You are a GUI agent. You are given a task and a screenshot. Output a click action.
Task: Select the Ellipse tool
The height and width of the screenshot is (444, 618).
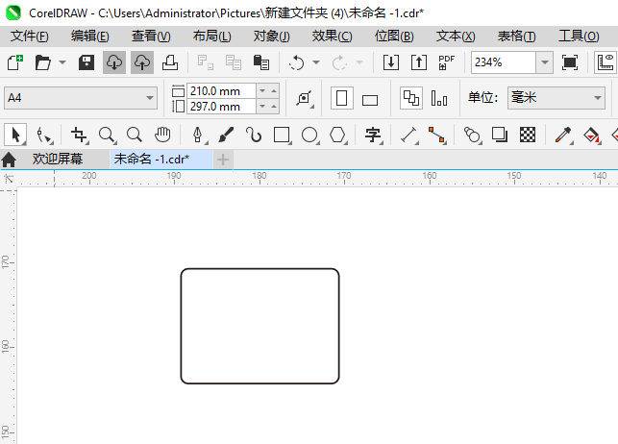coord(309,136)
